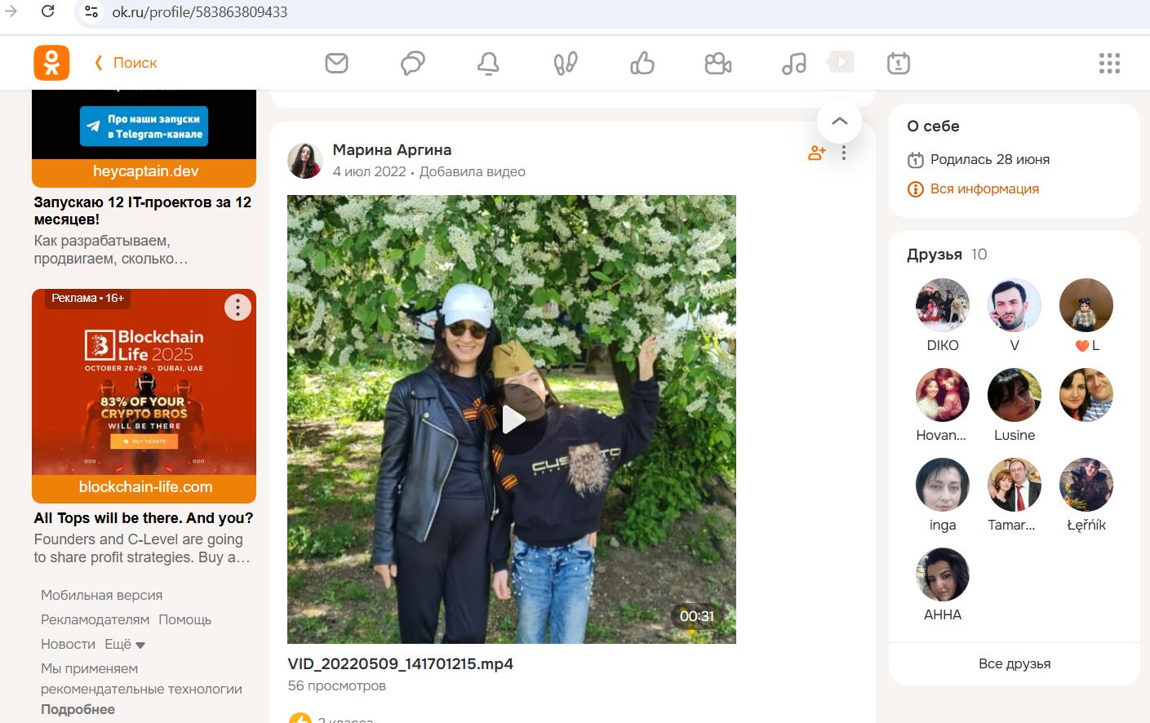Screen dimensions: 1150x723
Task: Open the messages envelope icon
Action: tap(336, 63)
